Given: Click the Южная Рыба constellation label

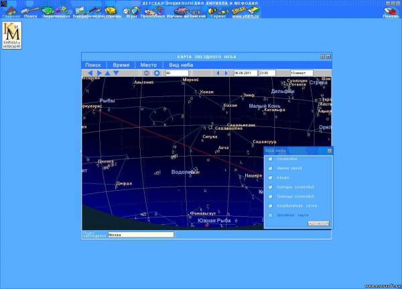Looking at the screenshot, I should pyautogui.click(x=214, y=220).
